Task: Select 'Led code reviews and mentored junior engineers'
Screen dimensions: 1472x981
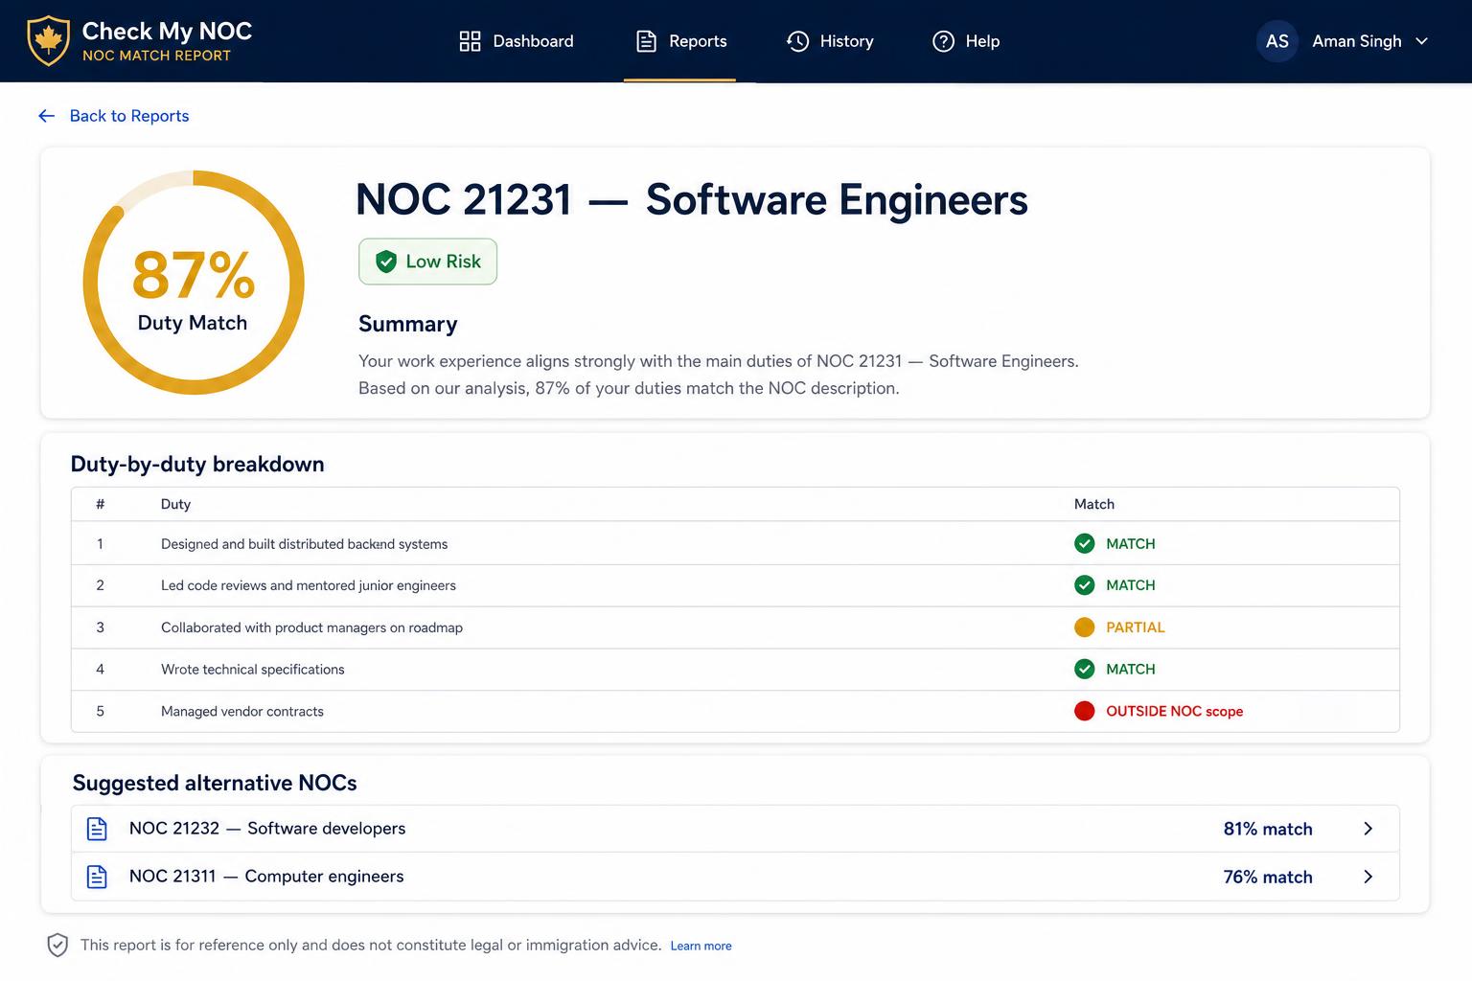Action: pyautogui.click(x=309, y=585)
